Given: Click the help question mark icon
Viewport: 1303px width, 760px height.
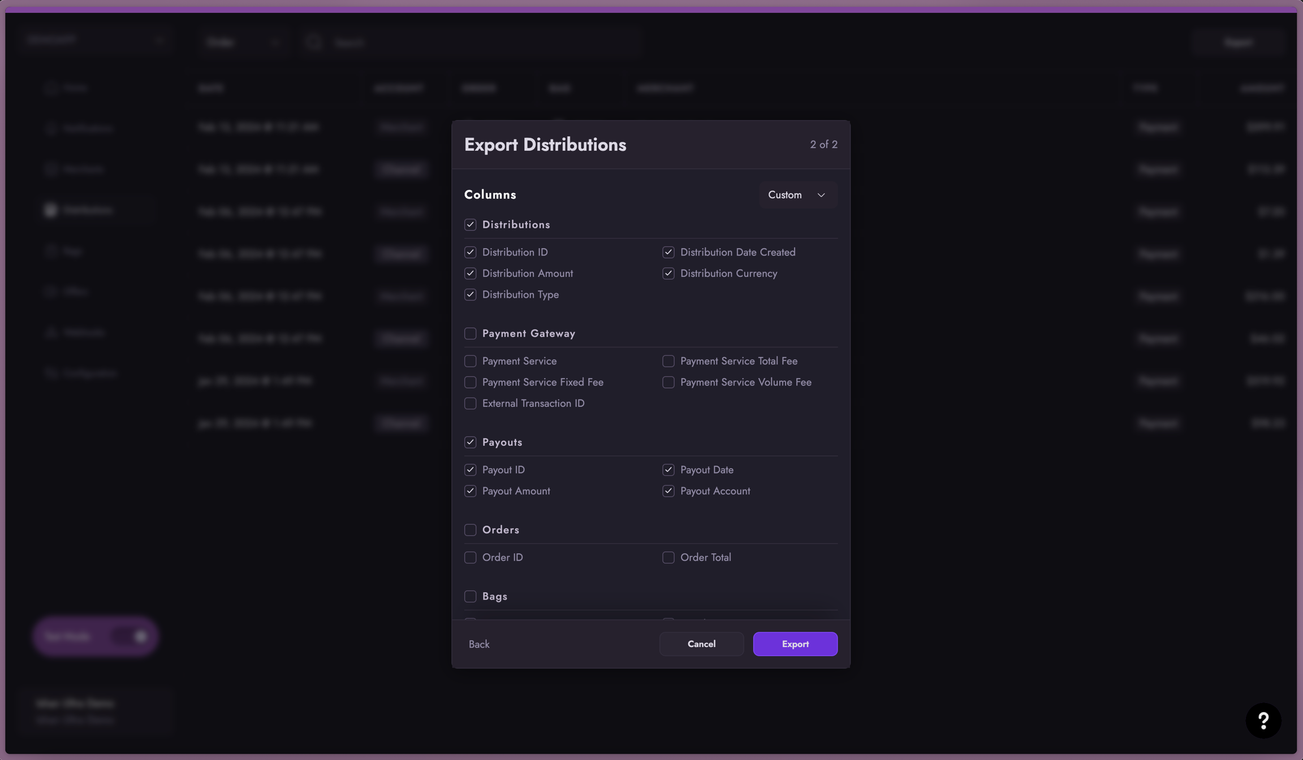Looking at the screenshot, I should (1263, 720).
